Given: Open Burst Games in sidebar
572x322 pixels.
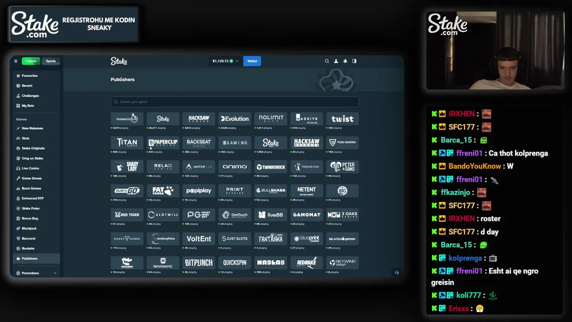Looking at the screenshot, I should (36, 188).
